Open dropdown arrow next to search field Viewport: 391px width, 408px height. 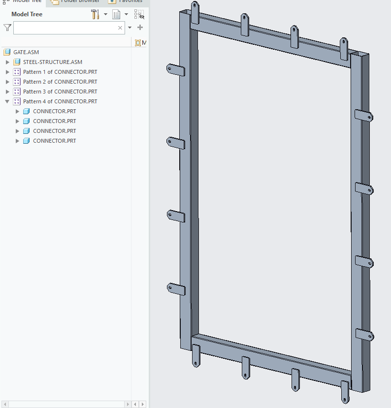coord(130,28)
